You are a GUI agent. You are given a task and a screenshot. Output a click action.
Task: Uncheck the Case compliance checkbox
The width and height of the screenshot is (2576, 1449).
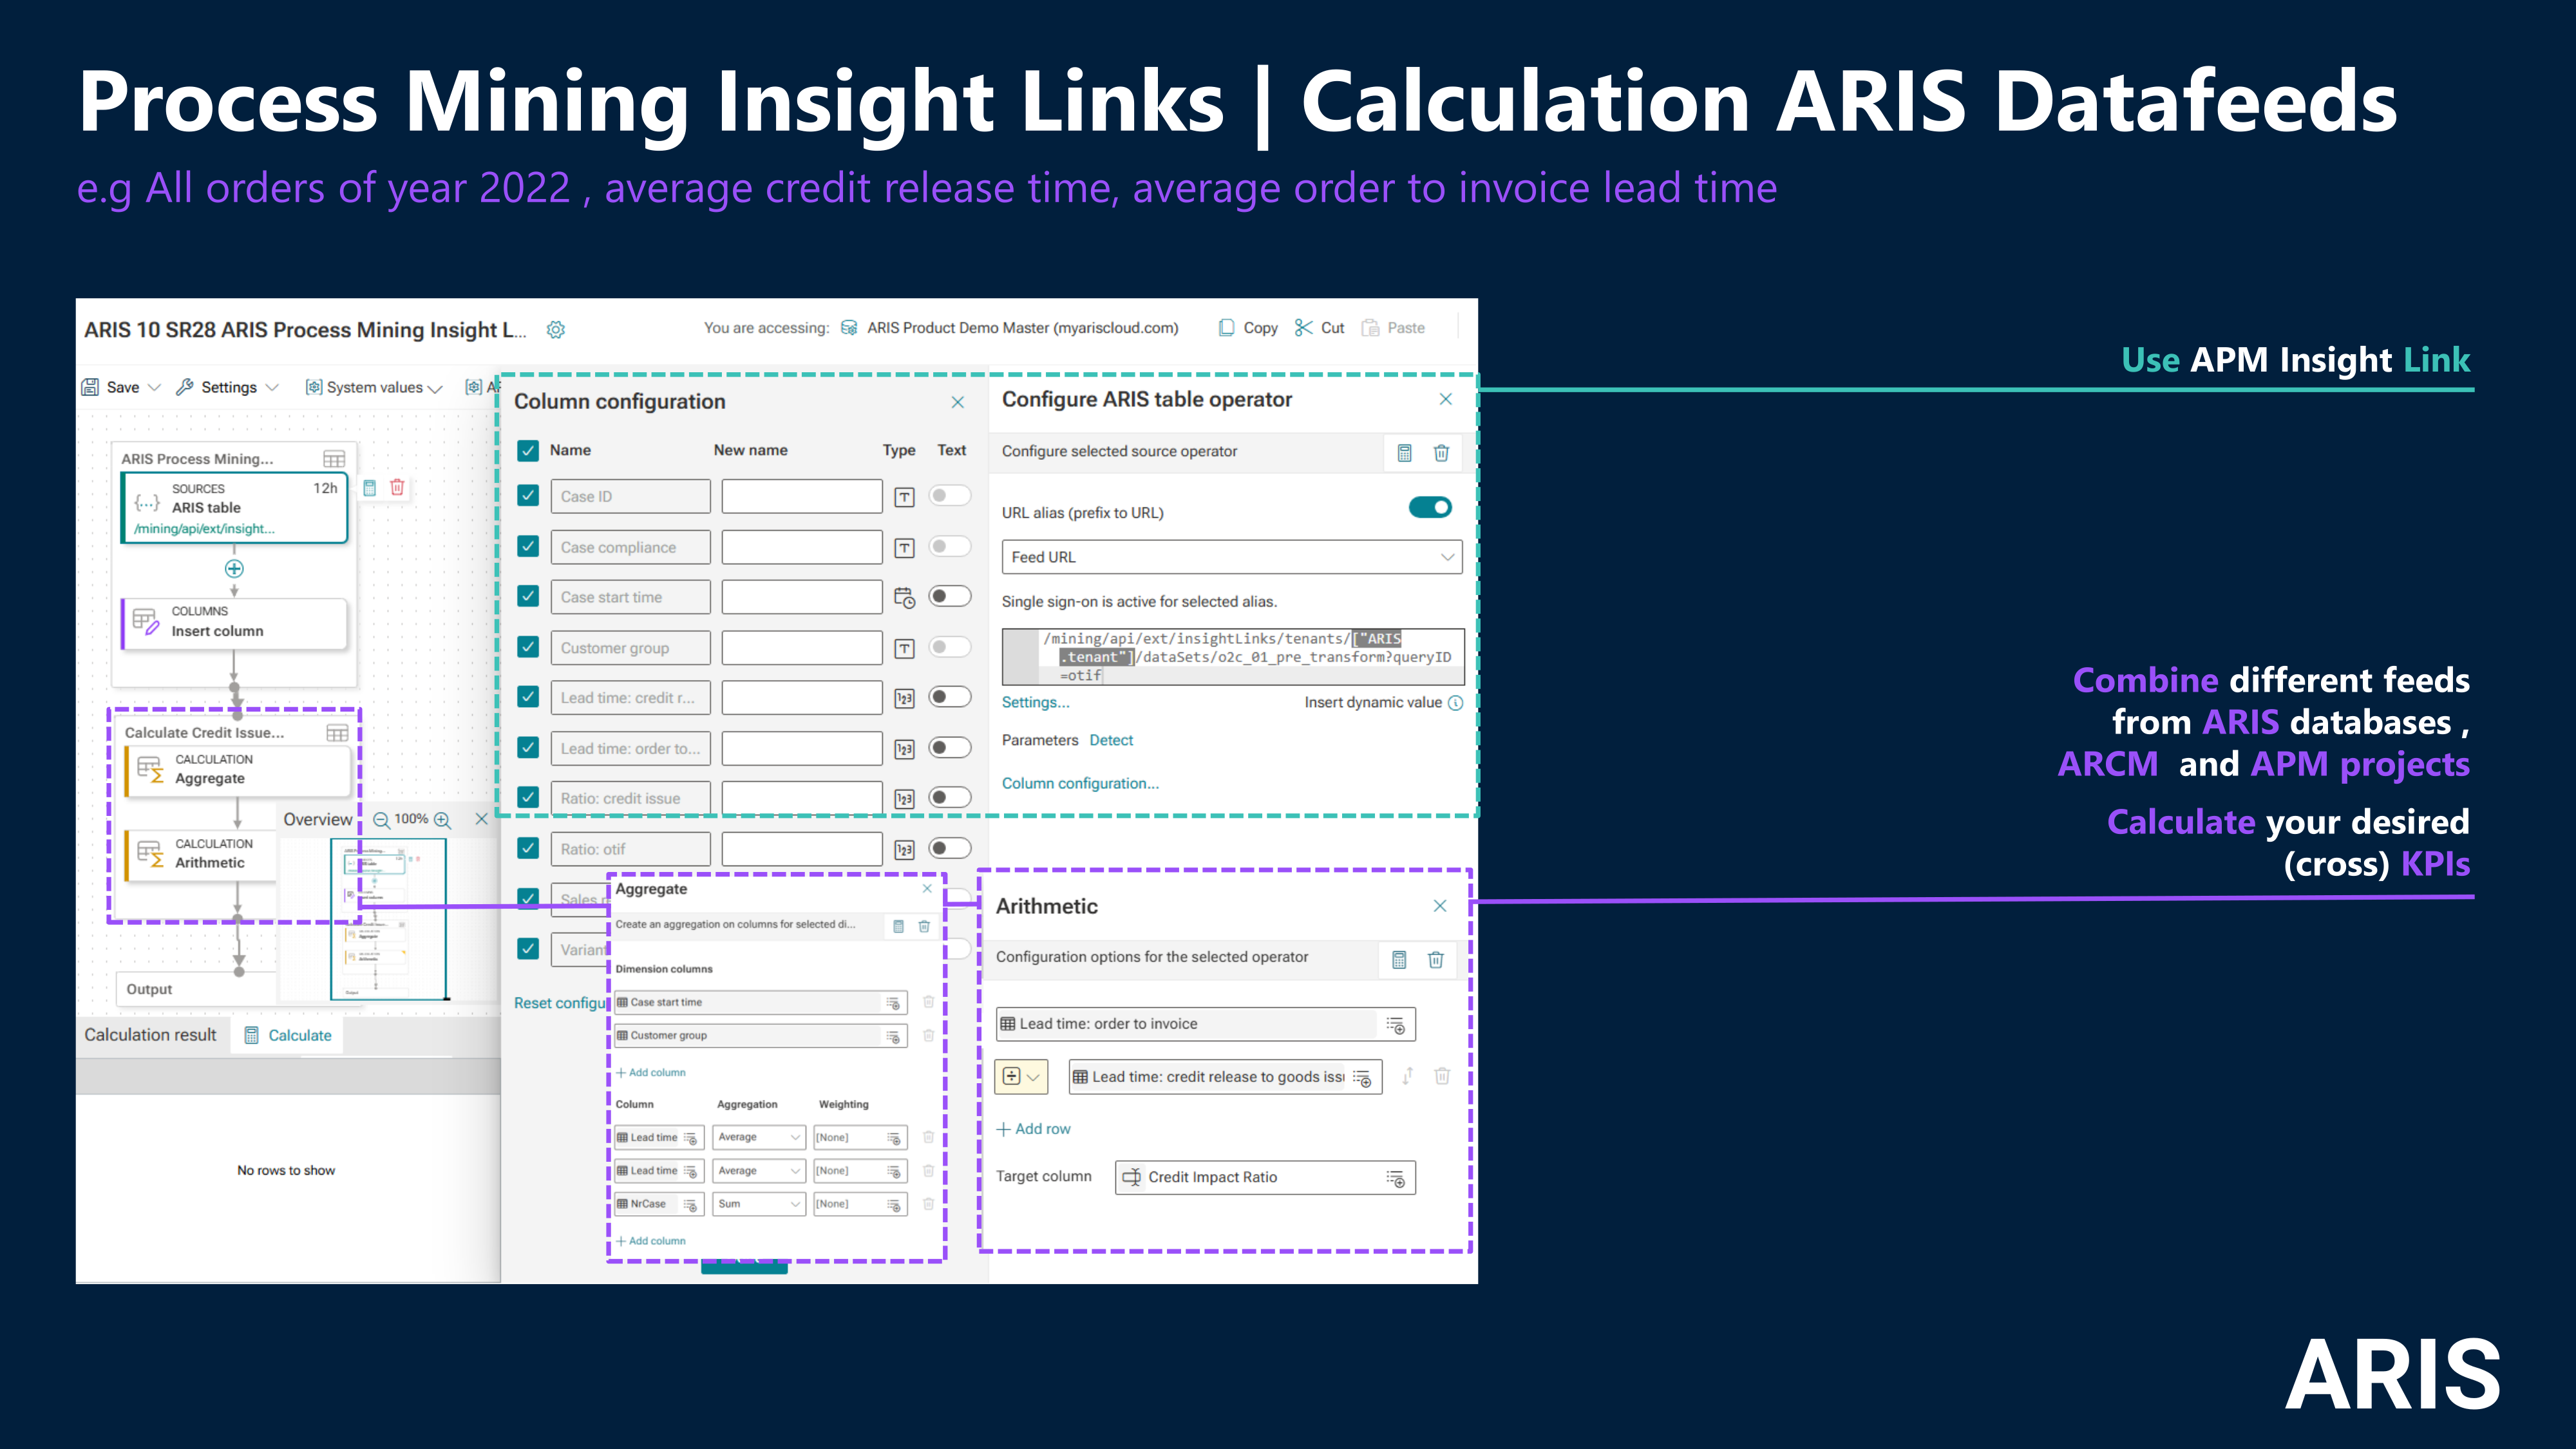pyautogui.click(x=528, y=546)
